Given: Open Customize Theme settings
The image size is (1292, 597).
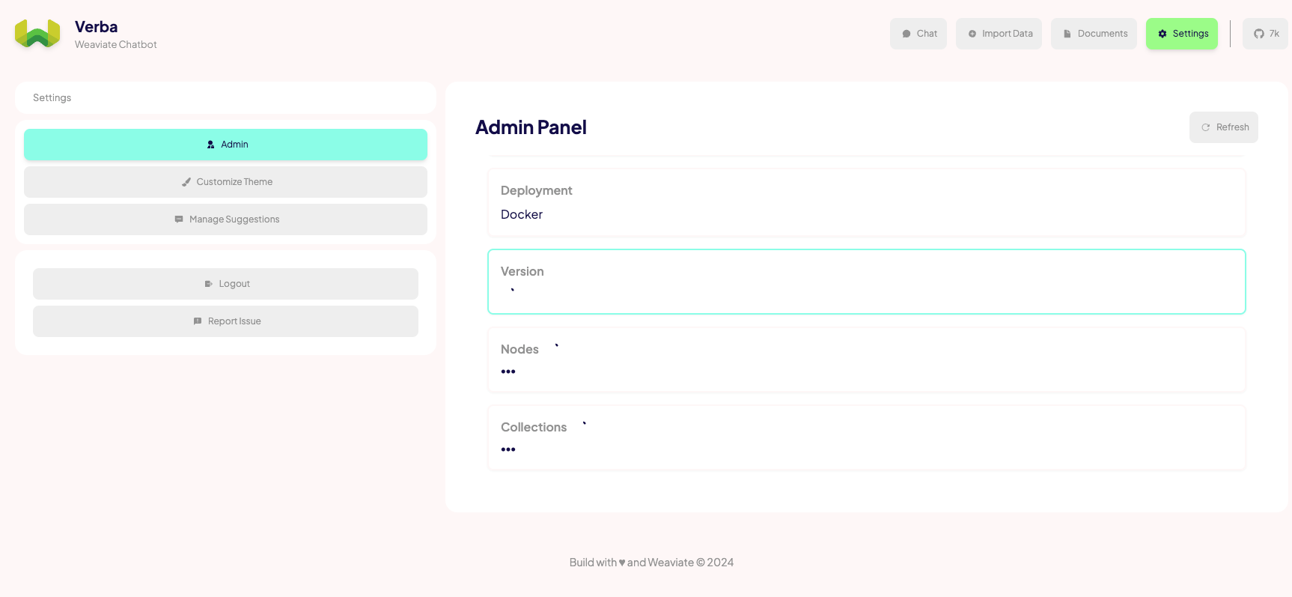Looking at the screenshot, I should (225, 182).
